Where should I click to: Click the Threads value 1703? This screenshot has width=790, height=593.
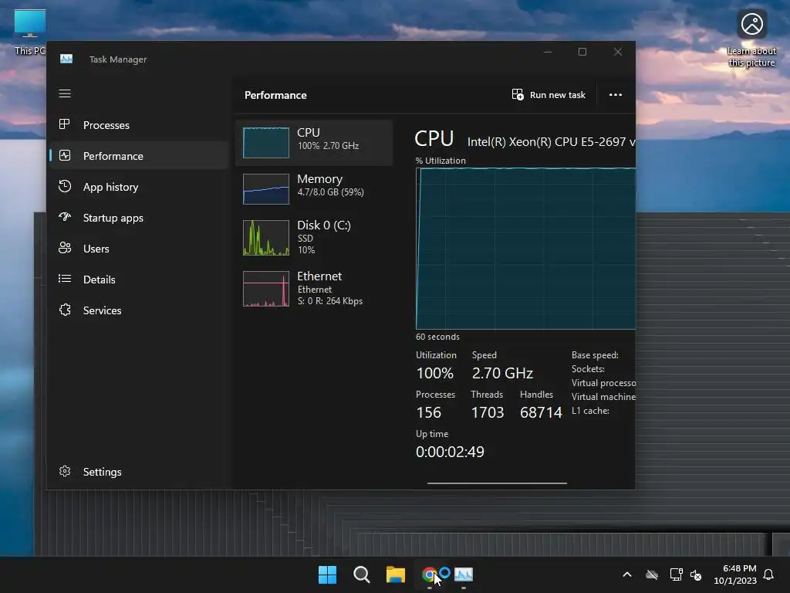coord(488,412)
